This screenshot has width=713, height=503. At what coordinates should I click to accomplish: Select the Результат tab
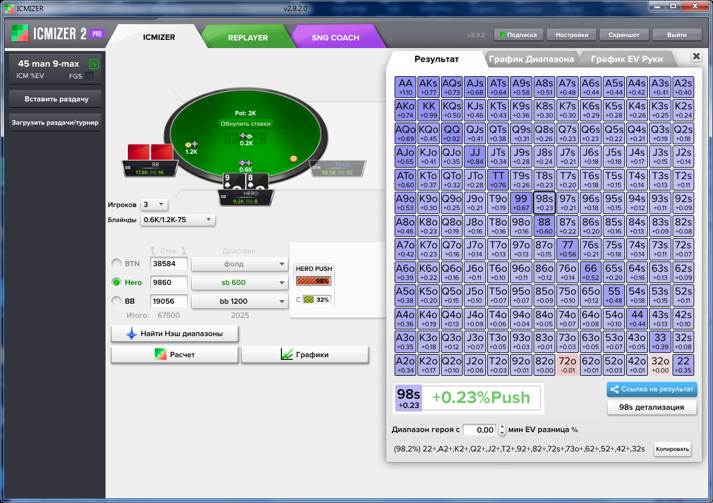(x=437, y=59)
